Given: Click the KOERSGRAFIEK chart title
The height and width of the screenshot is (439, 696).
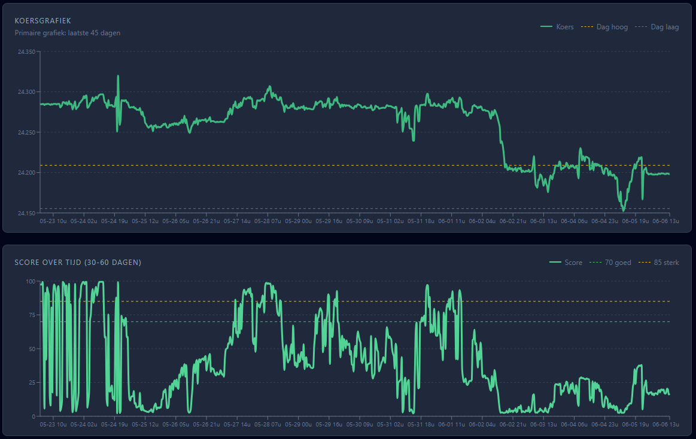Looking at the screenshot, I should pos(42,21).
